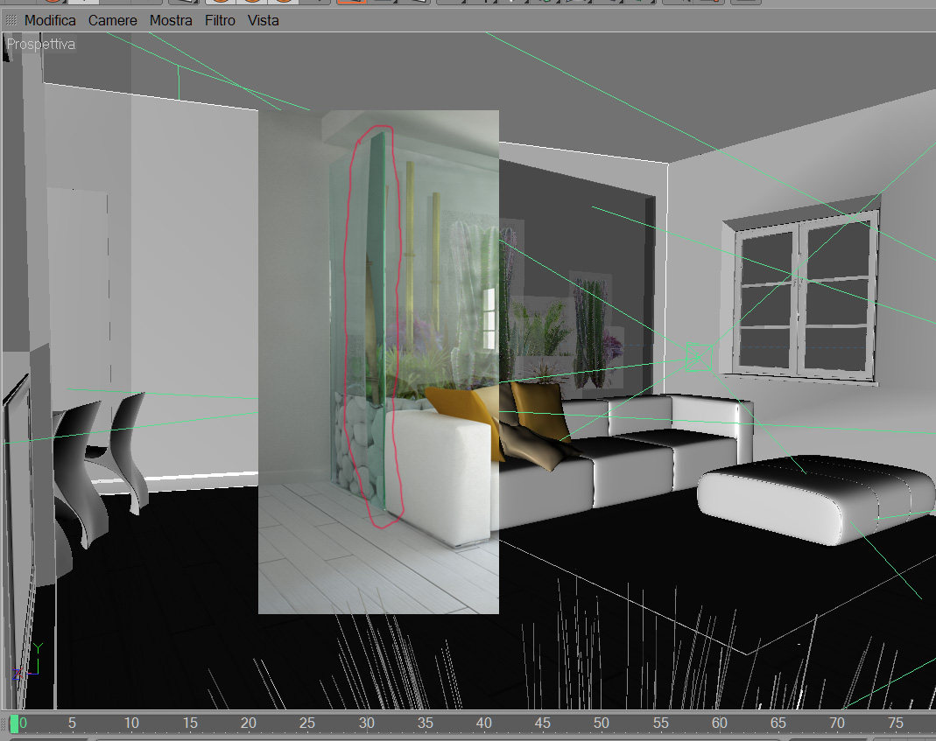The height and width of the screenshot is (741, 936).
Task: Jump to frame 25 on the timeline
Action: (306, 724)
